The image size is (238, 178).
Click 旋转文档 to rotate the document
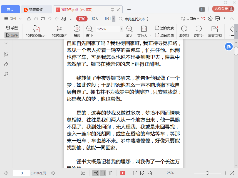(x=215, y=31)
